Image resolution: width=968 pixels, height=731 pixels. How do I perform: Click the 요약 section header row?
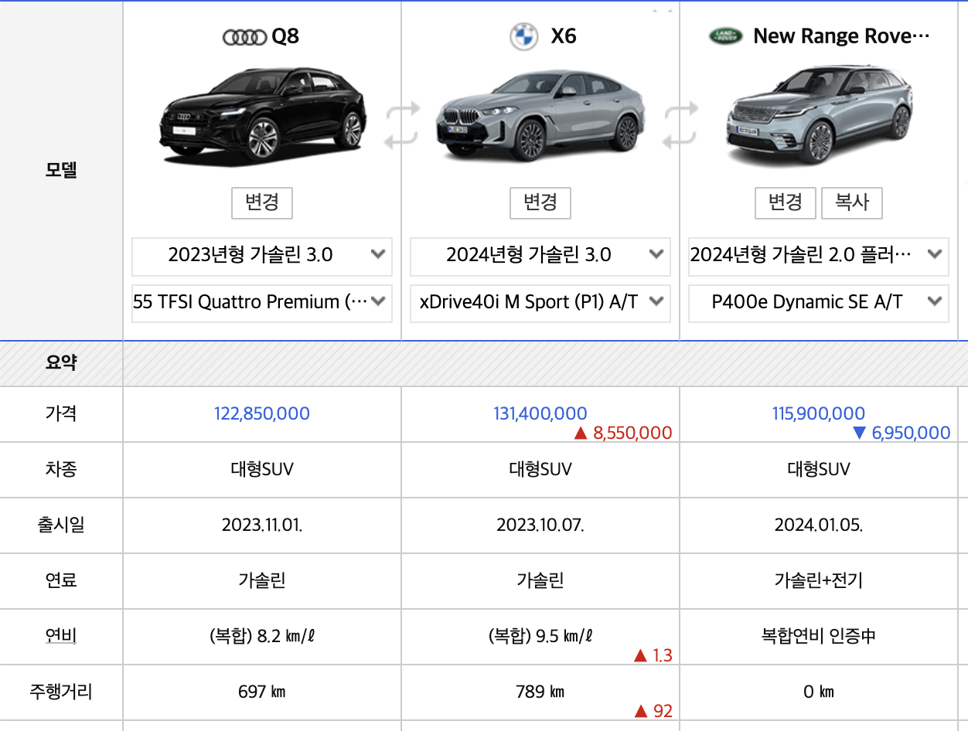tap(62, 363)
